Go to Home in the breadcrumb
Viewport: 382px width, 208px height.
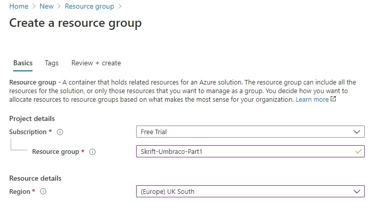[19, 6]
